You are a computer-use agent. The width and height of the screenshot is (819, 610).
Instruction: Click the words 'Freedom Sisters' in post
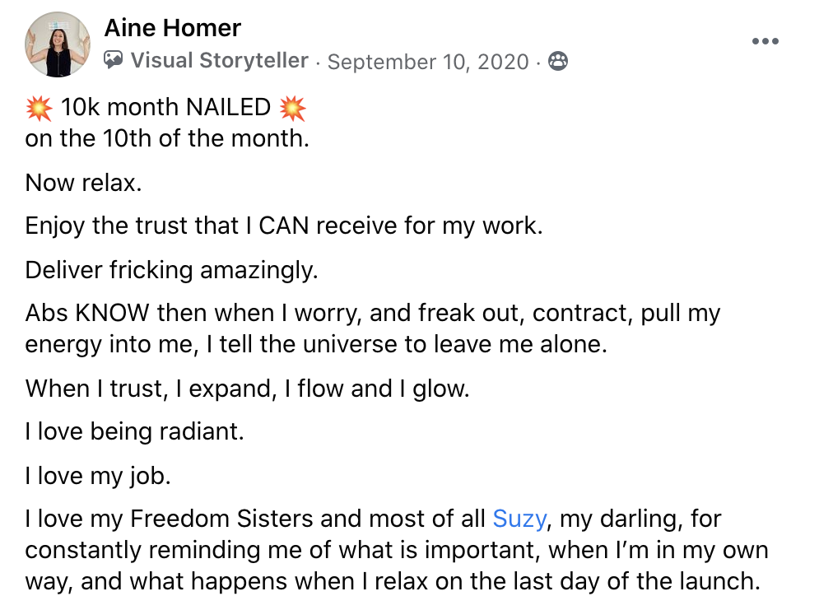coord(222,519)
